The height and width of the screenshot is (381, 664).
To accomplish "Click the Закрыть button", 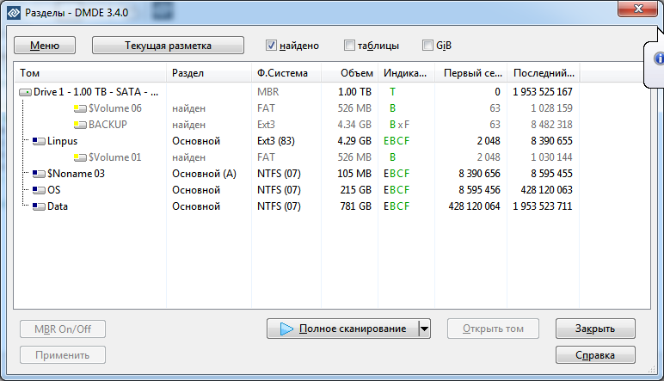I will click(x=595, y=329).
